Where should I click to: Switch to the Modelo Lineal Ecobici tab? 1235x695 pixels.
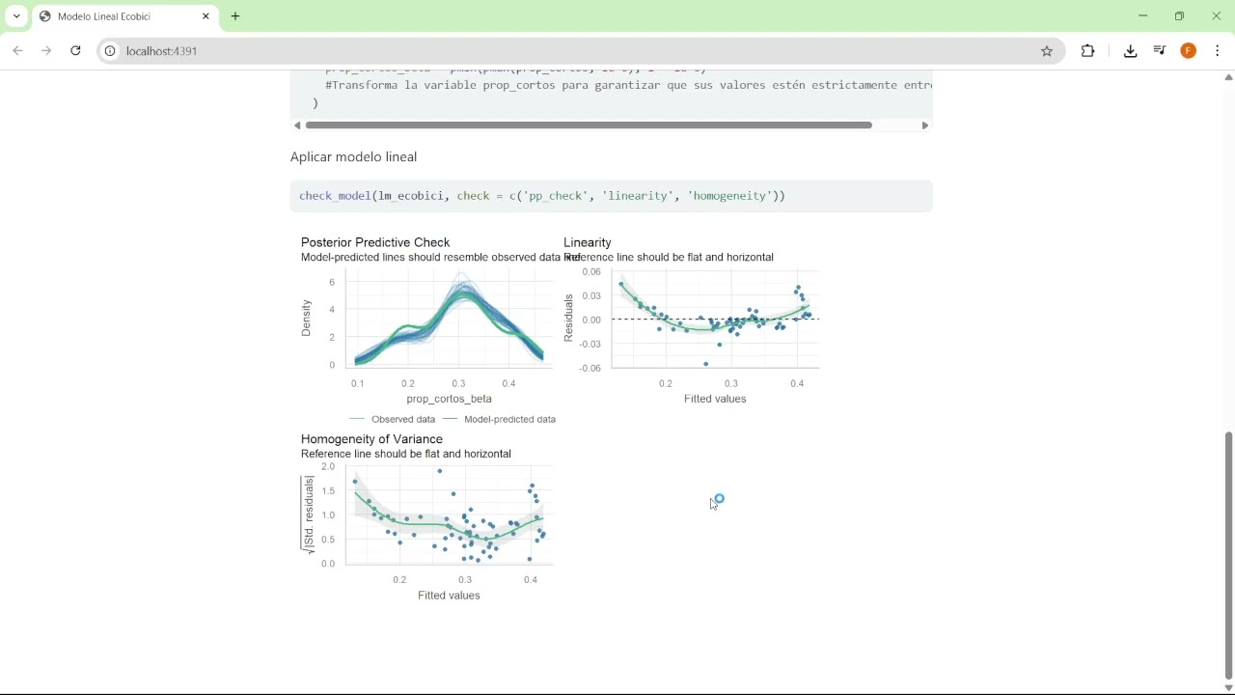(x=125, y=16)
